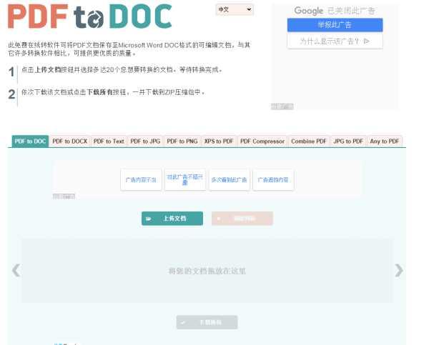
Task: Click the 举报此广告 button
Action: [335, 25]
